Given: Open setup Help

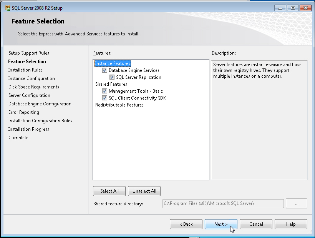Looking at the screenshot, I should pos(291,224).
